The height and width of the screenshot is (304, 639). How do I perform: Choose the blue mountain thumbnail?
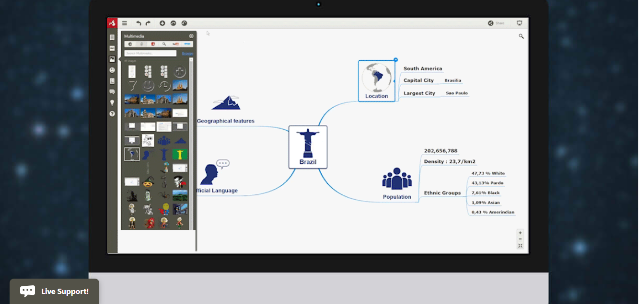180,141
